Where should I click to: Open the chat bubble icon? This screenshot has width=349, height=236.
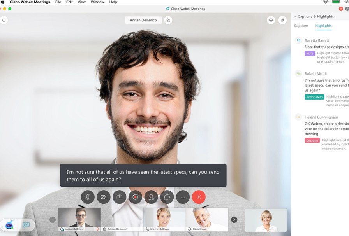click(167, 197)
